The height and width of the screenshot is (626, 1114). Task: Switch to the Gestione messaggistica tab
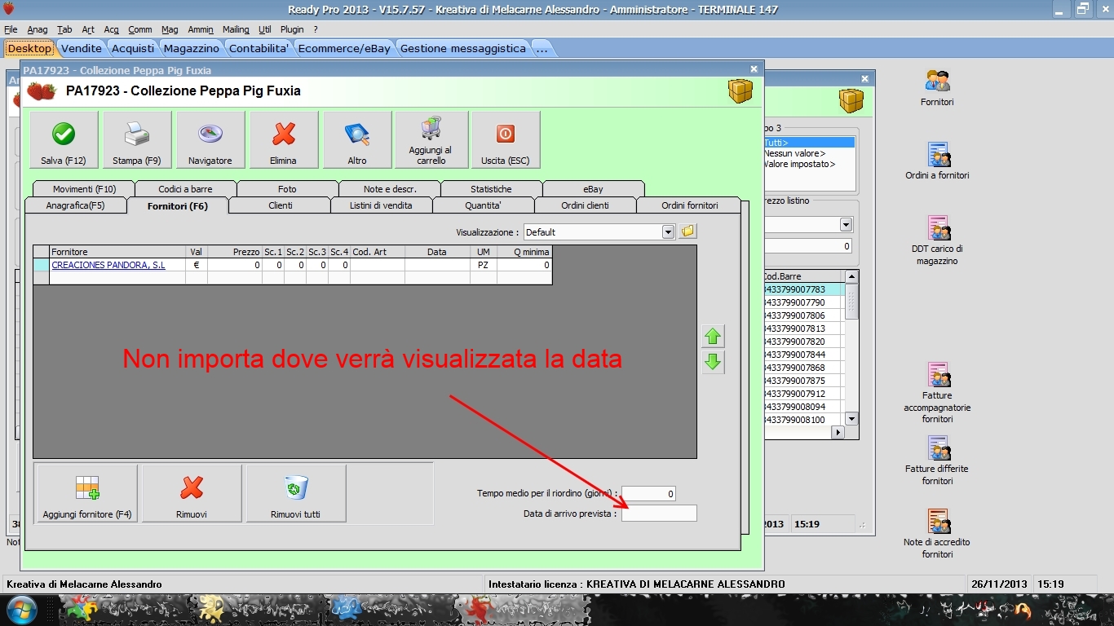point(463,48)
